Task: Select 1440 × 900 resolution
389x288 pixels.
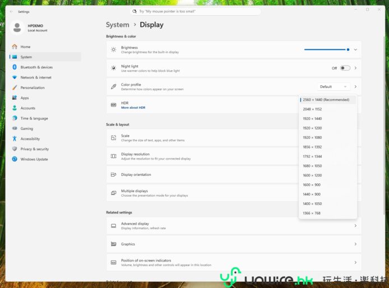Action: (x=328, y=194)
